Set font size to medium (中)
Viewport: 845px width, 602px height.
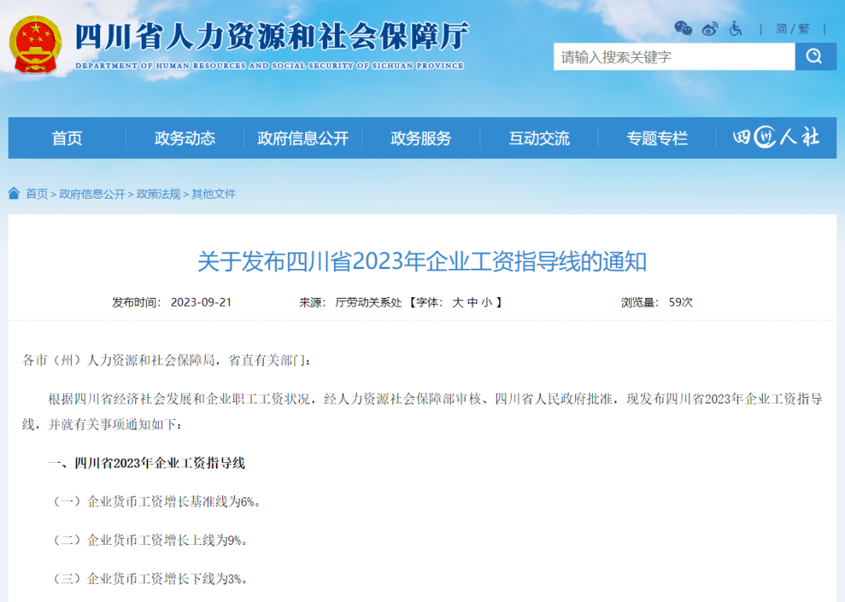coord(473,302)
